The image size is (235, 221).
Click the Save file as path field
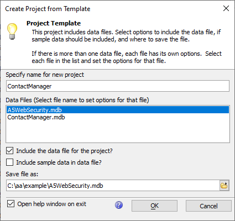coord(113,186)
